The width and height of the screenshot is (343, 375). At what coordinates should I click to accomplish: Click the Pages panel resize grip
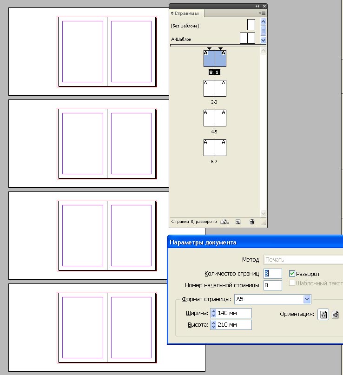(x=264, y=223)
